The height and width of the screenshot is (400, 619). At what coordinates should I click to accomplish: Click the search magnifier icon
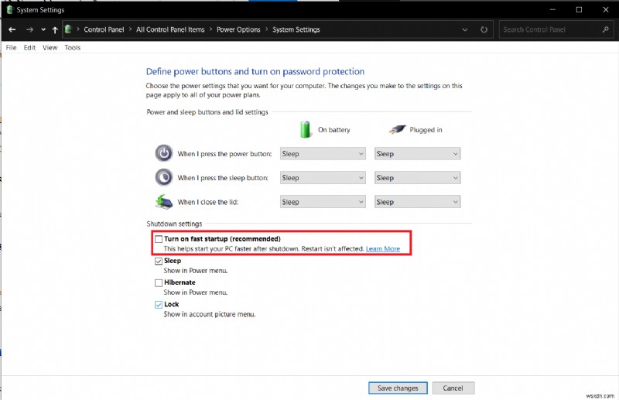(x=606, y=29)
